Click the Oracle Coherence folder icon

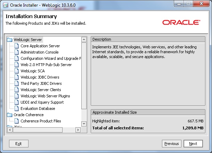click(10, 115)
